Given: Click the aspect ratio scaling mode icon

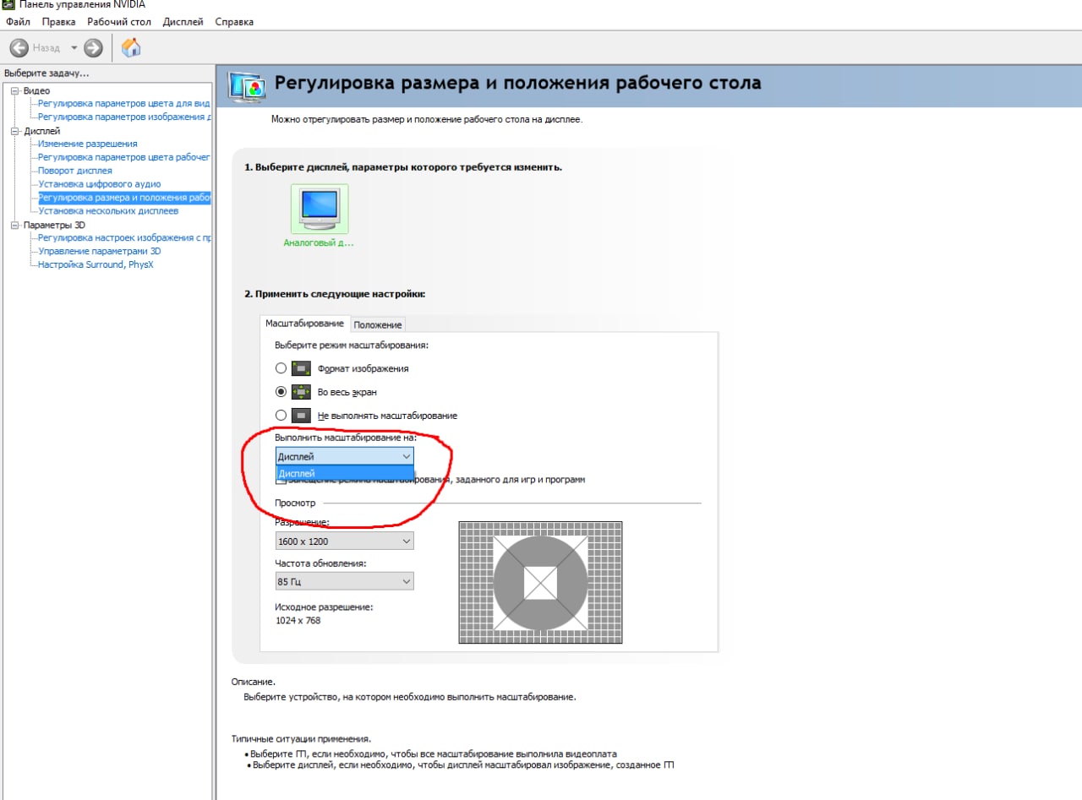Looking at the screenshot, I should point(302,368).
